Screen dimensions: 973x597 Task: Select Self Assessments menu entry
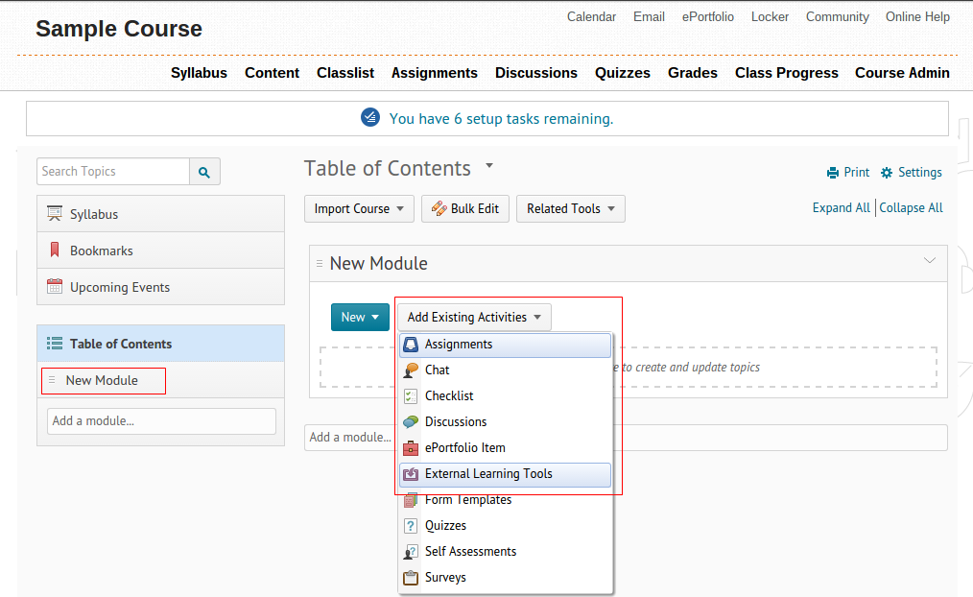point(505,552)
